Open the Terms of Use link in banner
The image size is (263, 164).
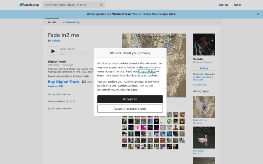tap(121, 14)
